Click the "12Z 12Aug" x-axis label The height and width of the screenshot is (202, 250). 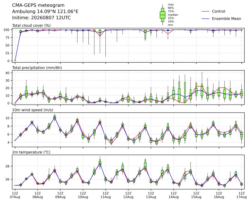click(x=128, y=195)
